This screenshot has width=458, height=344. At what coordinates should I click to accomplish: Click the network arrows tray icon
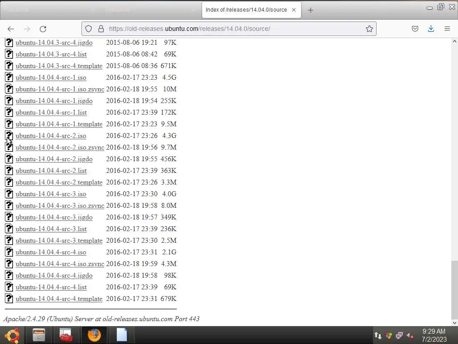(x=377, y=335)
